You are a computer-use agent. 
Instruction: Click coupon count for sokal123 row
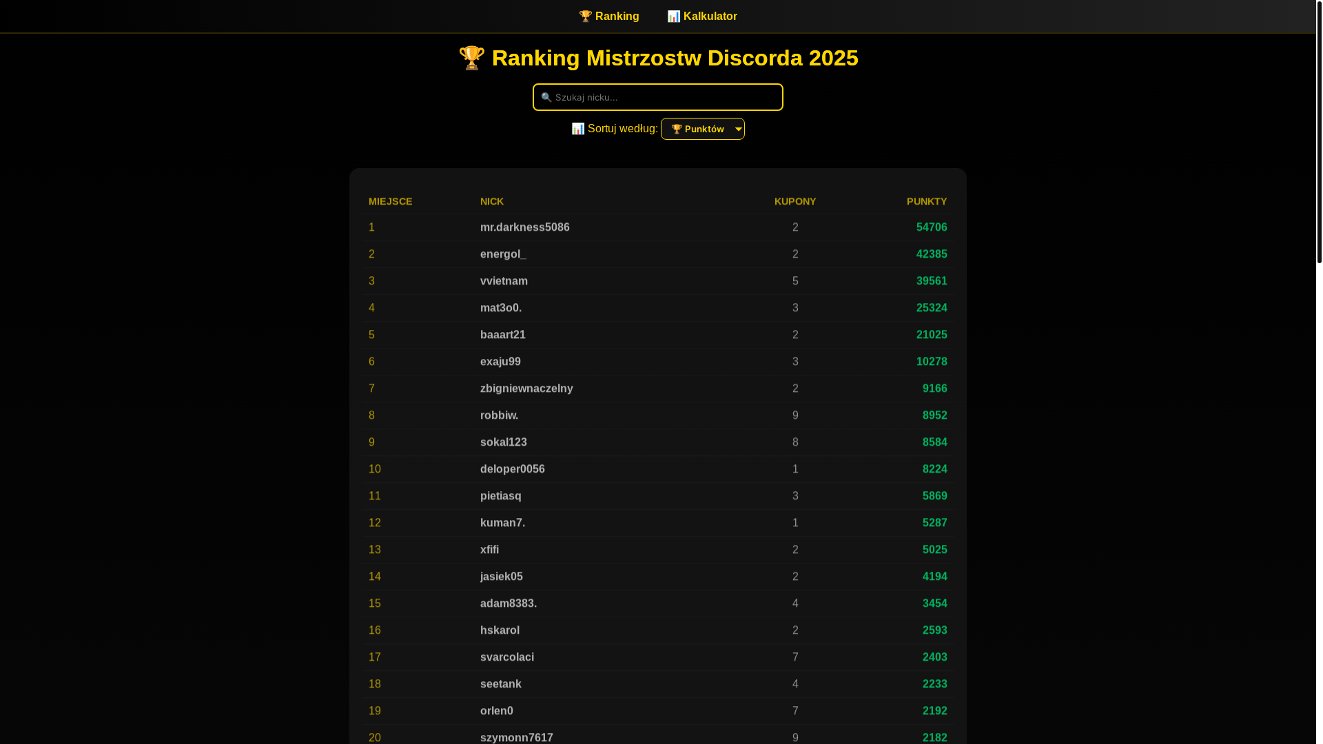click(x=795, y=442)
